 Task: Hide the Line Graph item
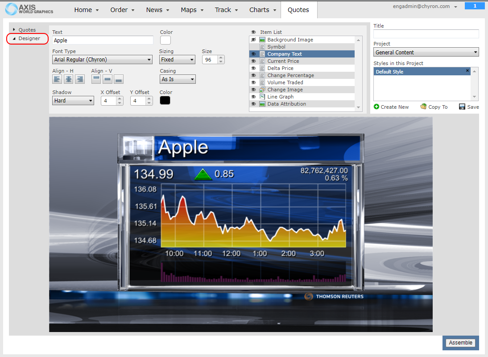pyautogui.click(x=253, y=97)
